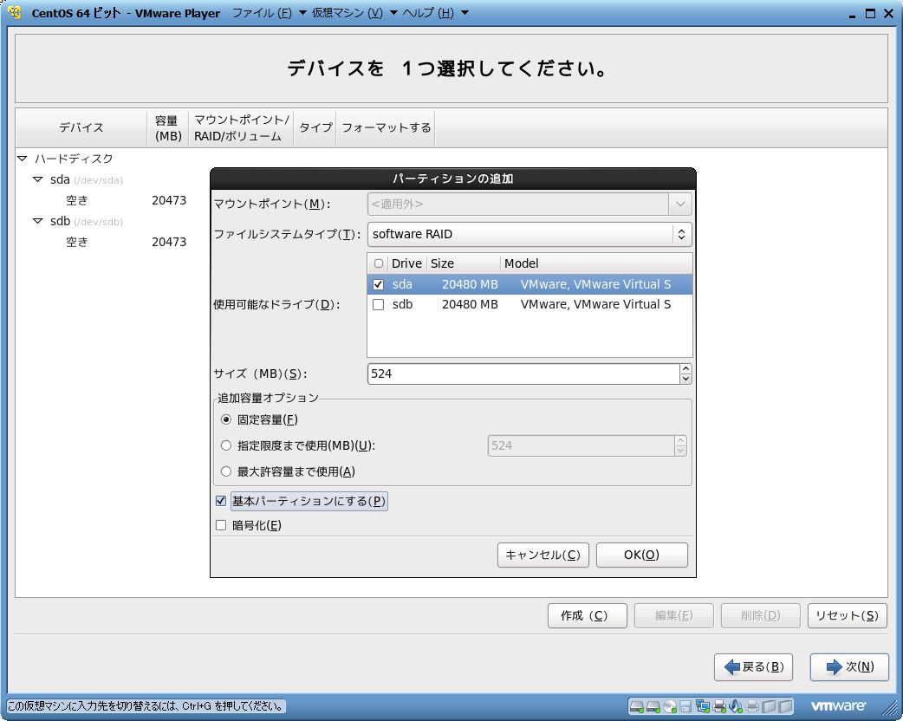Collapse the sda device tree node
The width and height of the screenshot is (903, 721).
click(38, 179)
